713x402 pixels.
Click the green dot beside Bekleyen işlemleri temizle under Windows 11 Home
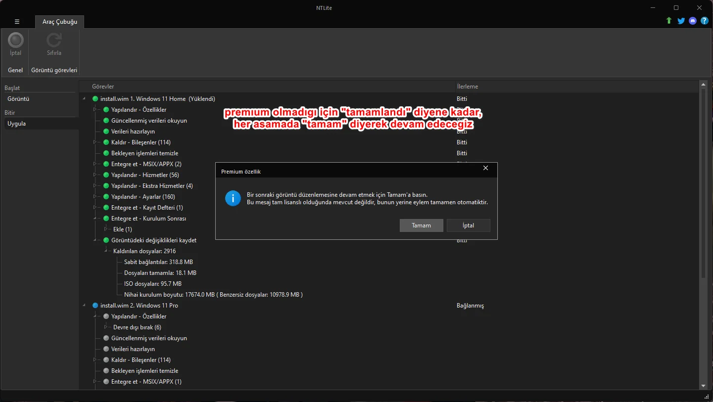pos(106,153)
